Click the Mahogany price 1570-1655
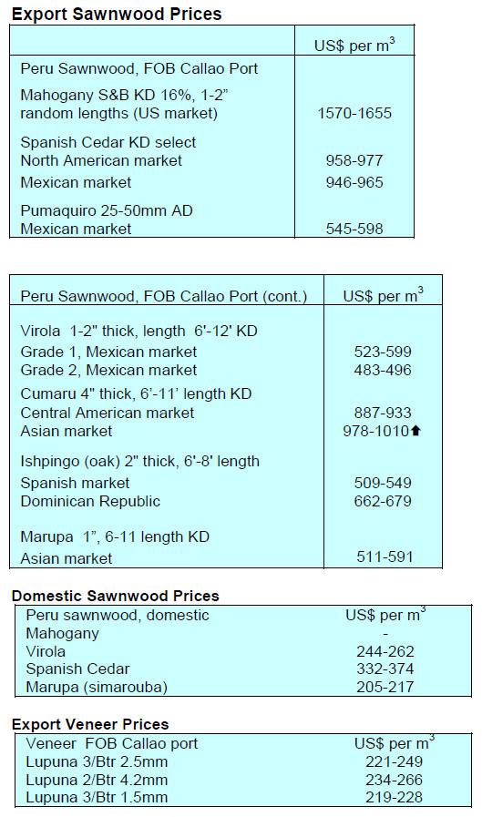Image resolution: width=482 pixels, height=817 pixels. (354, 113)
